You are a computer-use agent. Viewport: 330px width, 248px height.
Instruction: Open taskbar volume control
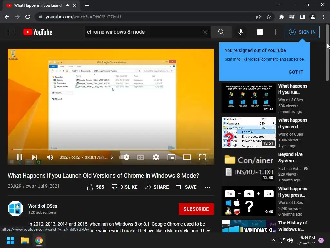(x=290, y=240)
